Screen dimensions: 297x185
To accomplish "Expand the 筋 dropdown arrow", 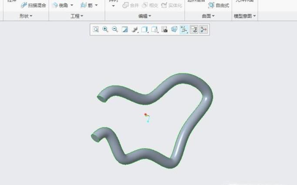I will 96,6.
